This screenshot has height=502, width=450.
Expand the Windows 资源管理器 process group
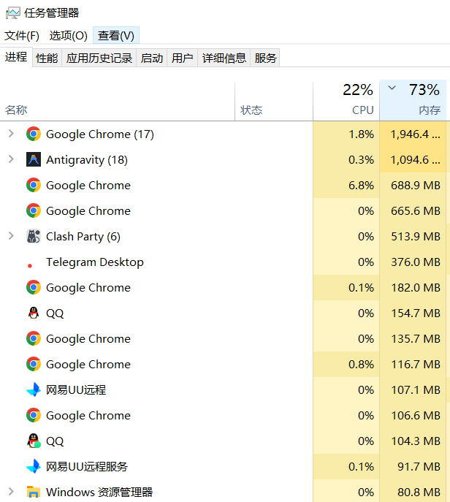click(11, 492)
